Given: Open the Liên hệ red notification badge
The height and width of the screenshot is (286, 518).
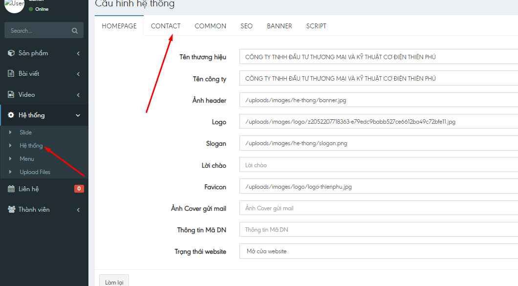Looking at the screenshot, I should pyautogui.click(x=79, y=189).
